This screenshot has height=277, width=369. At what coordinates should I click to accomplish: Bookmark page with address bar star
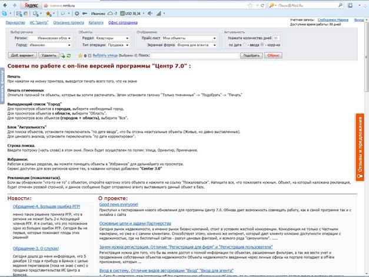coord(250,5)
